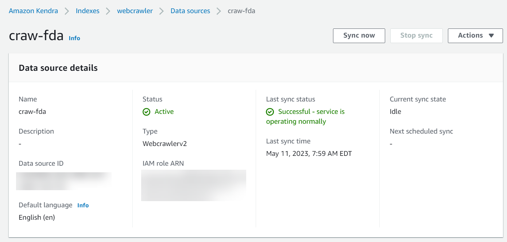This screenshot has height=242, width=507.
Task: Click the blurred IAM role ARN value
Action: click(193, 185)
